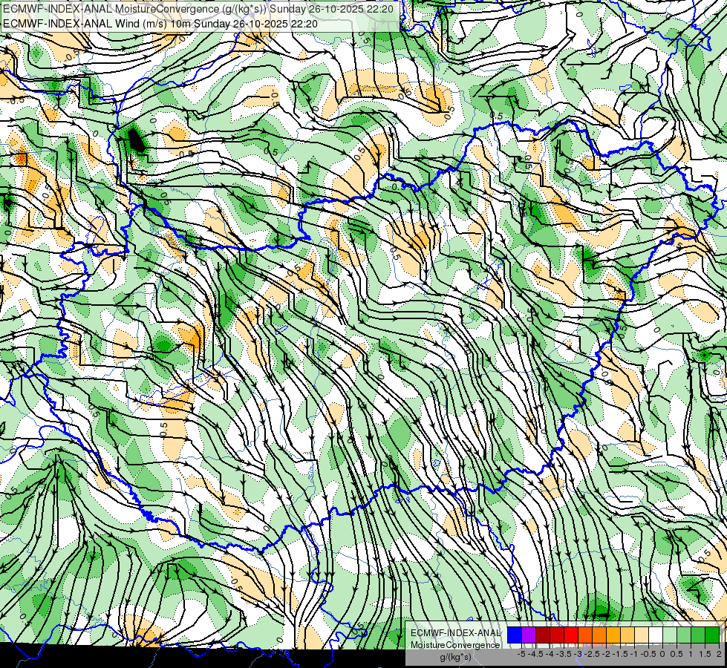727x668 pixels.
Task: Click the legend tick value -1
Action: [634, 654]
